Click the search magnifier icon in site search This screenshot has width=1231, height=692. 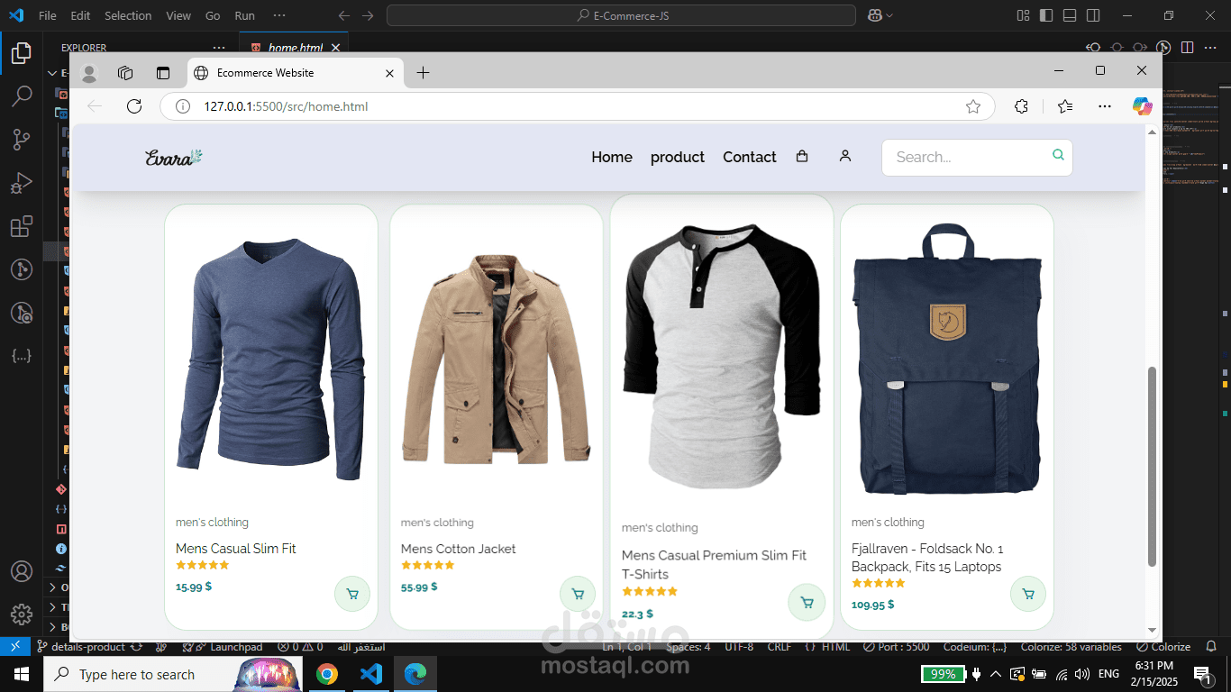[1058, 155]
